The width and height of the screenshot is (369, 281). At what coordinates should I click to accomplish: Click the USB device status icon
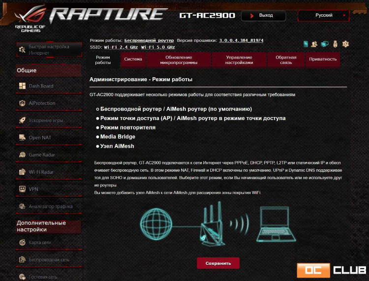(x=336, y=44)
